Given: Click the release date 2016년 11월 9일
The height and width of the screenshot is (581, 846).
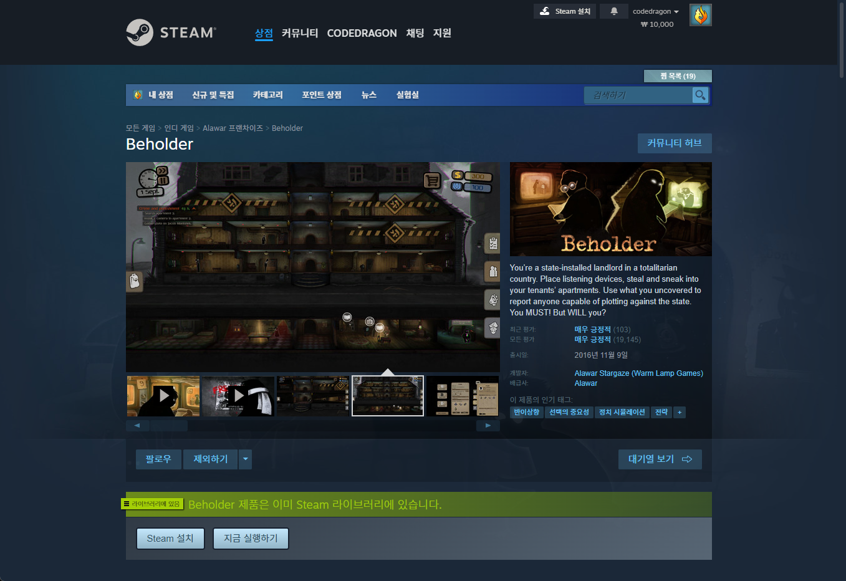Looking at the screenshot, I should click(x=601, y=355).
